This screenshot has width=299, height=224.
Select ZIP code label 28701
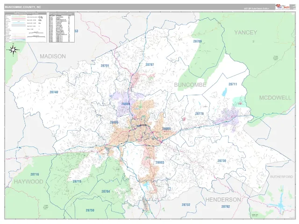[x=105, y=66]
